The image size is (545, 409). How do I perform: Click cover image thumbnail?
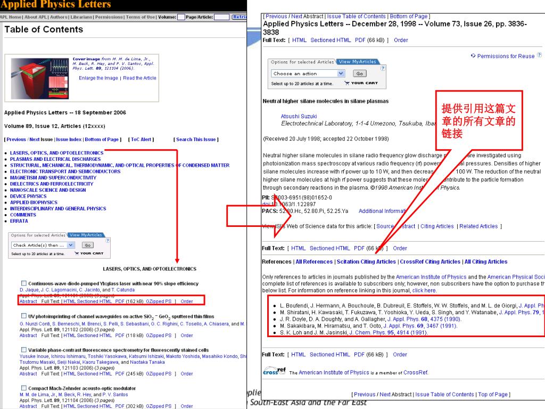pyautogui.click(x=39, y=78)
